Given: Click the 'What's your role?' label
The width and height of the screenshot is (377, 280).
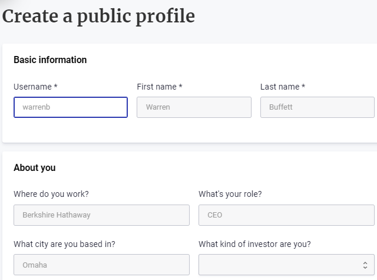Looking at the screenshot, I should pos(230,194).
